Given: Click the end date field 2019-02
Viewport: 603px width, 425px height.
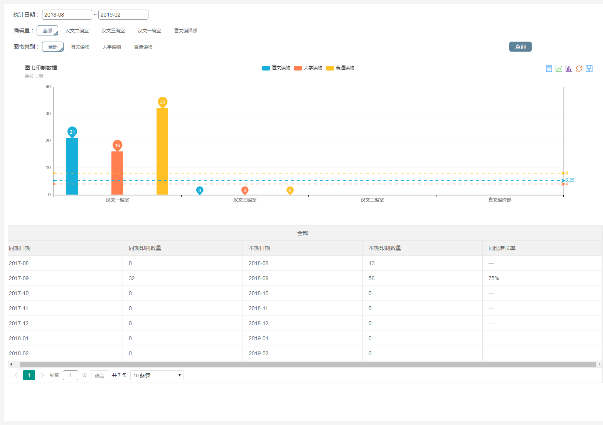Looking at the screenshot, I should coord(123,15).
